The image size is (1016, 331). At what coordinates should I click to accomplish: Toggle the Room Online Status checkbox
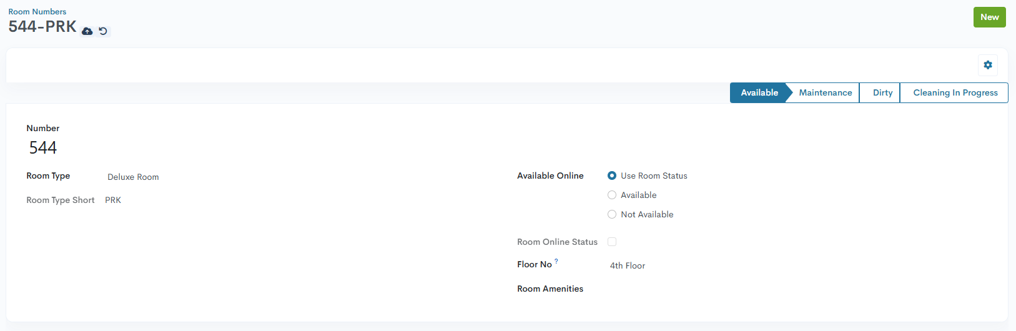pos(612,242)
